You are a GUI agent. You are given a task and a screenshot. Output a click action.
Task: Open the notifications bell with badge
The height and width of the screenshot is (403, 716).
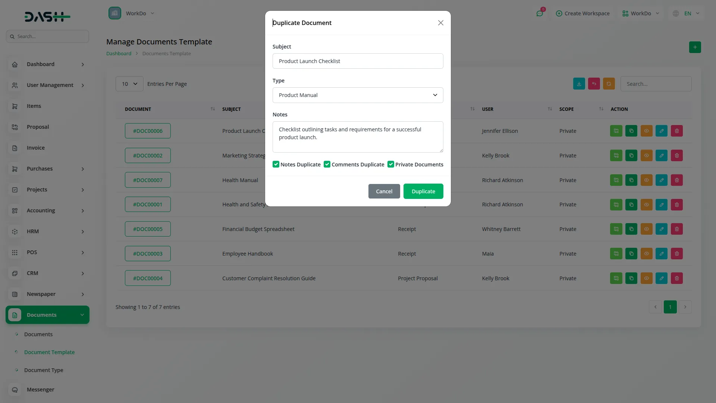point(540,13)
